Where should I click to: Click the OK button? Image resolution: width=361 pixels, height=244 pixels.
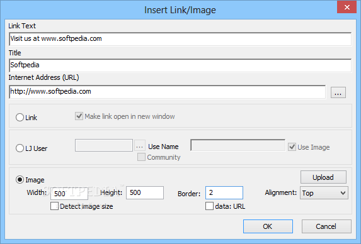click(268, 226)
